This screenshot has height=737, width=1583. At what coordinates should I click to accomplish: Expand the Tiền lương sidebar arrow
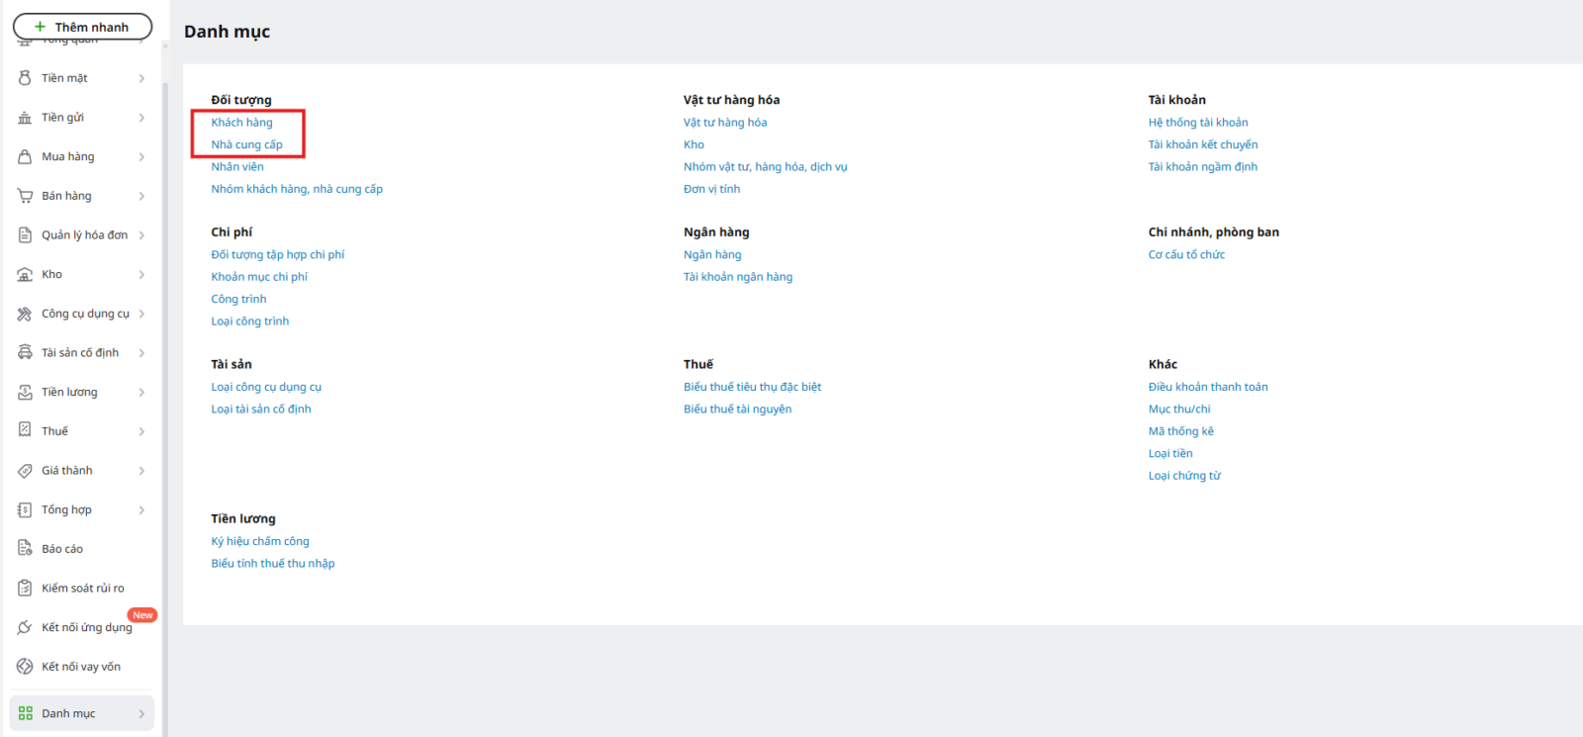(x=141, y=393)
